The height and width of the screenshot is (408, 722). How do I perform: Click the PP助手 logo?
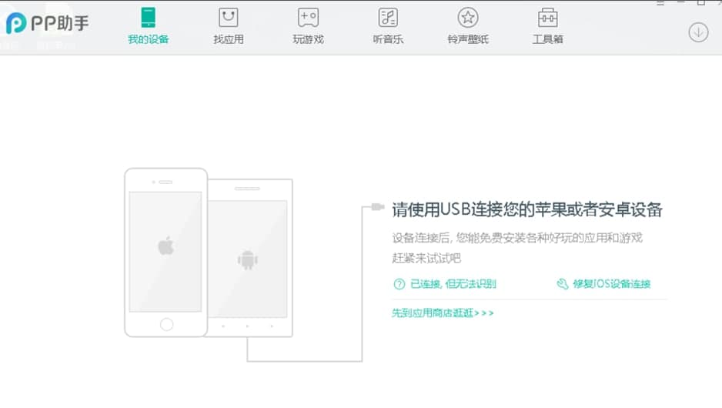[47, 23]
